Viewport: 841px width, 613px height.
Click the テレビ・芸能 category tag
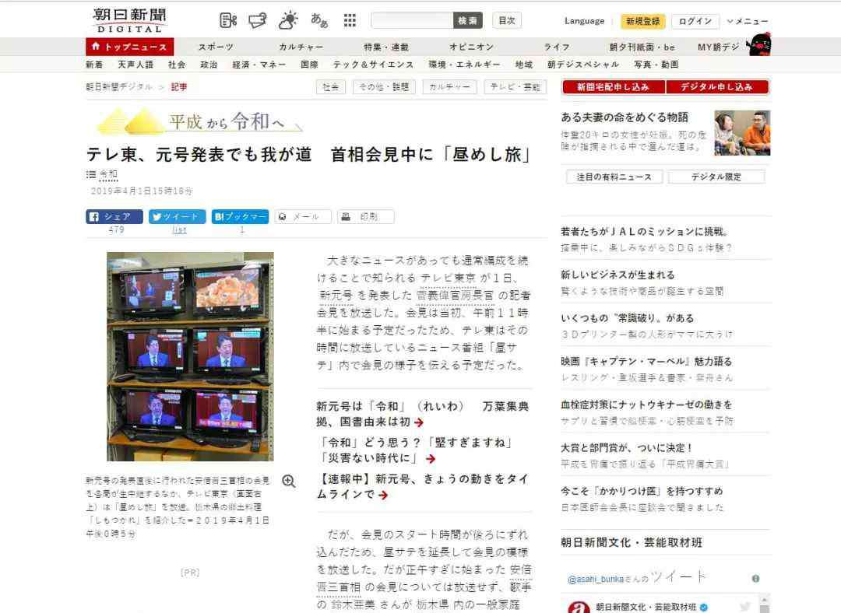516,87
